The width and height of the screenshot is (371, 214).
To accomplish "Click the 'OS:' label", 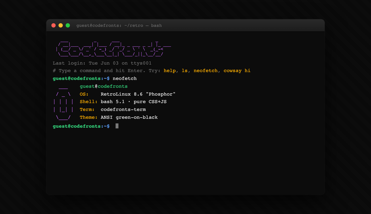I will [84, 94].
